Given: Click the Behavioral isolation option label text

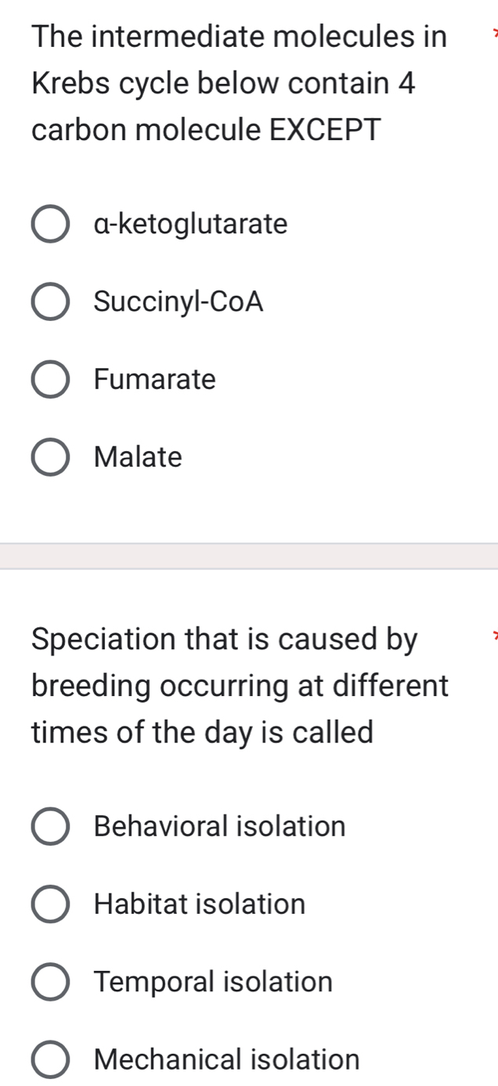Looking at the screenshot, I should coord(219,826).
